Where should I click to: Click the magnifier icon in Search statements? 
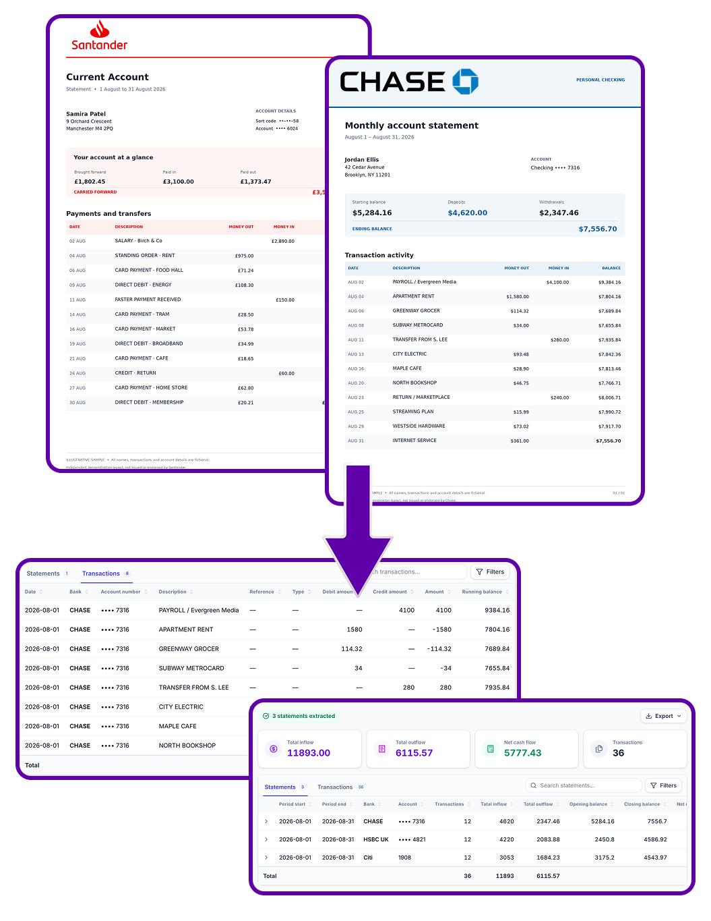[534, 785]
